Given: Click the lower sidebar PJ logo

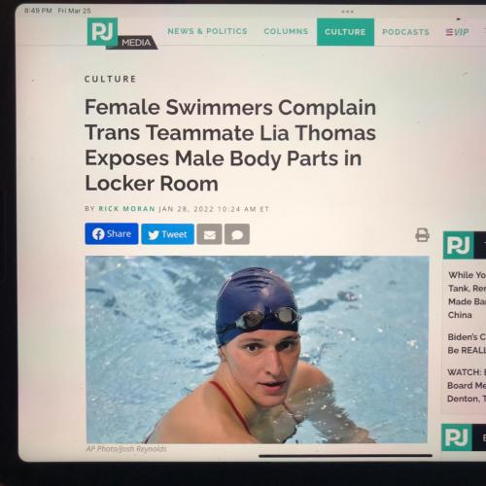Looking at the screenshot, I should tap(457, 437).
